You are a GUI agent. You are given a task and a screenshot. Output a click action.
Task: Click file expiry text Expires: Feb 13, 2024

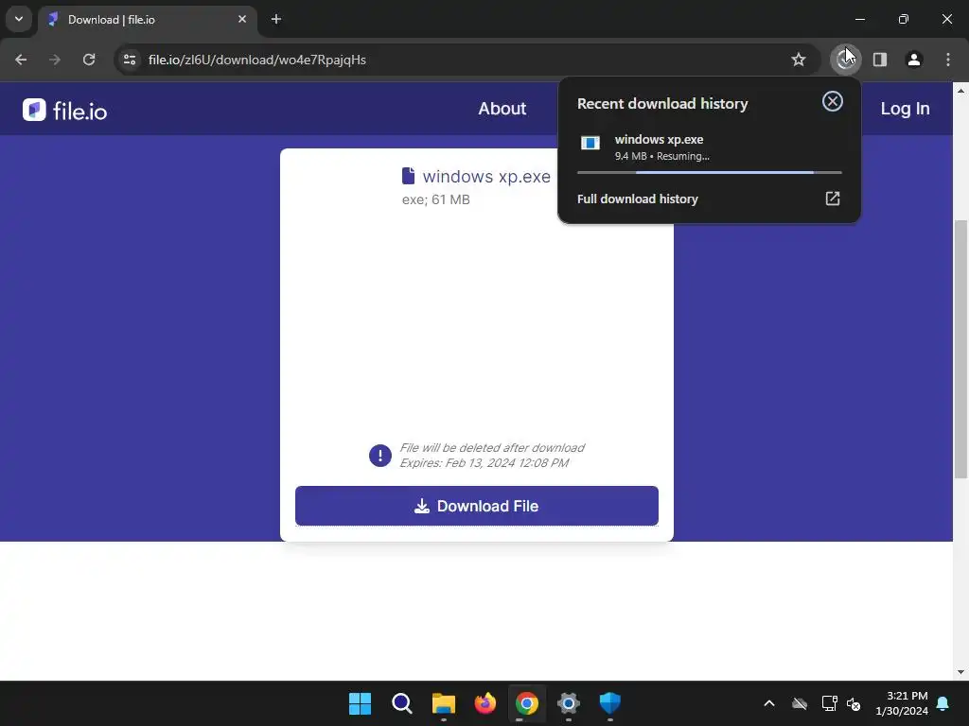484,463
